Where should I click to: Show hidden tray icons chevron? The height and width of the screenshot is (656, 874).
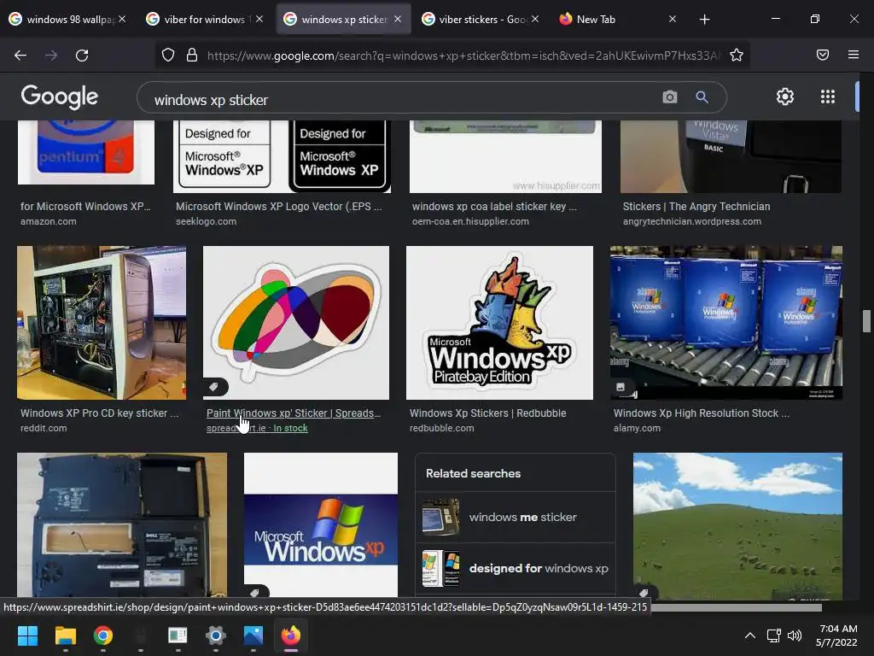tap(750, 635)
